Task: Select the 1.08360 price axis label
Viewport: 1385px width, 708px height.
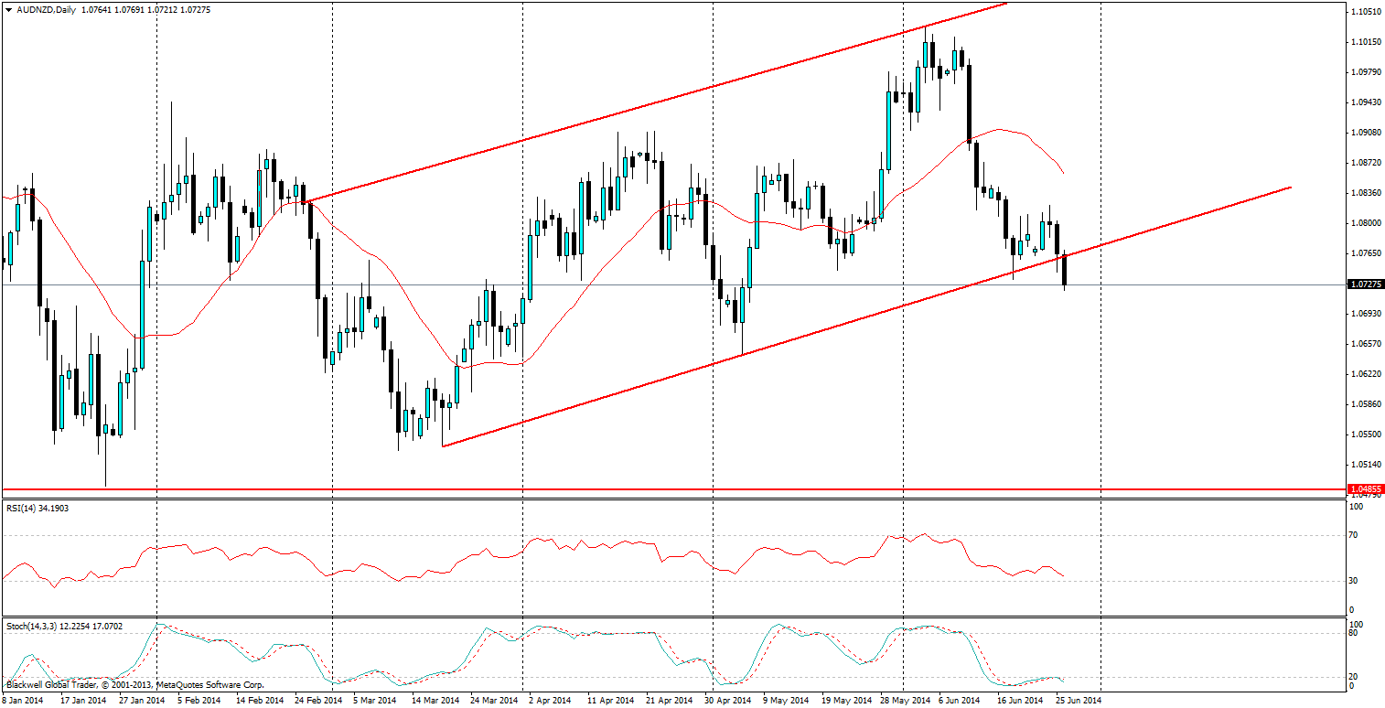Action: [1366, 193]
